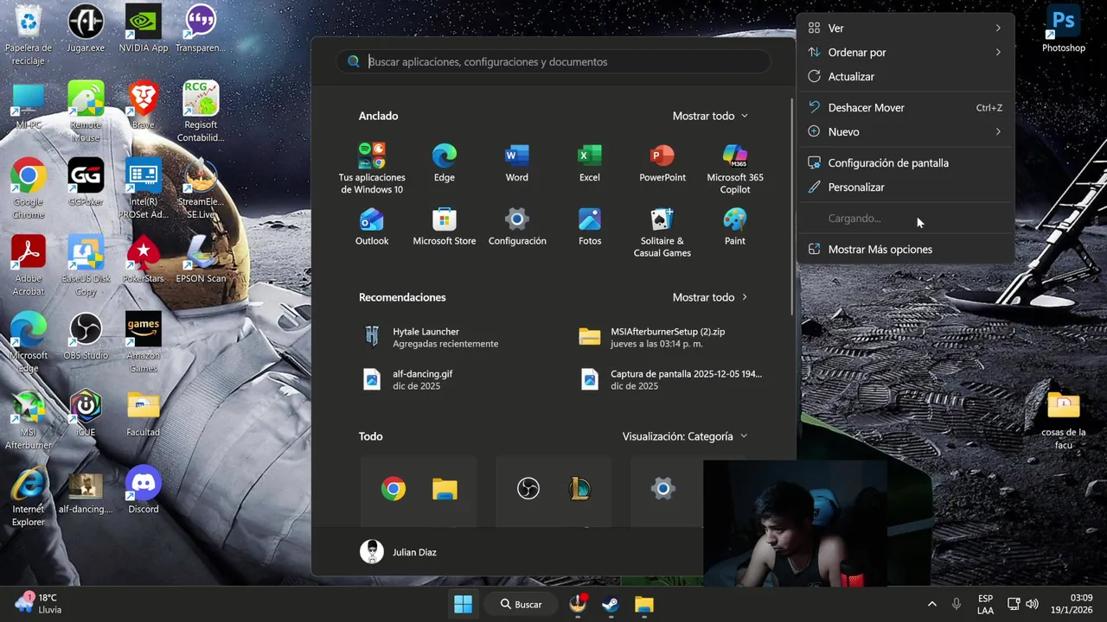Open Mostrar todo for Recomendaciones
Viewport: 1107px width, 622px height.
(x=710, y=297)
